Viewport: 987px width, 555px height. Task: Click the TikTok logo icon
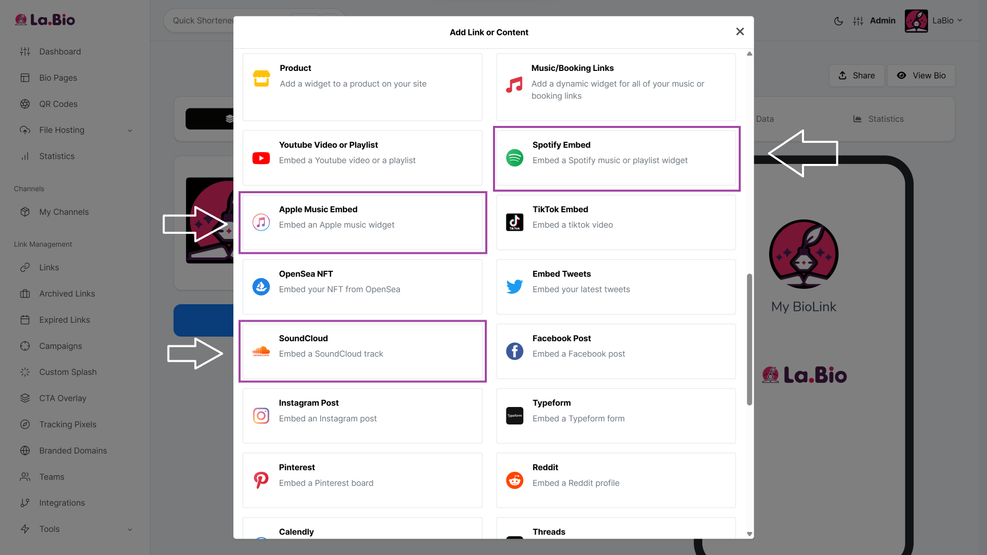[x=515, y=222]
